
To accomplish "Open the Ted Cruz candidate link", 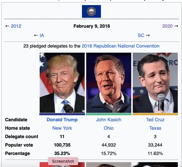I will coord(155,120).
